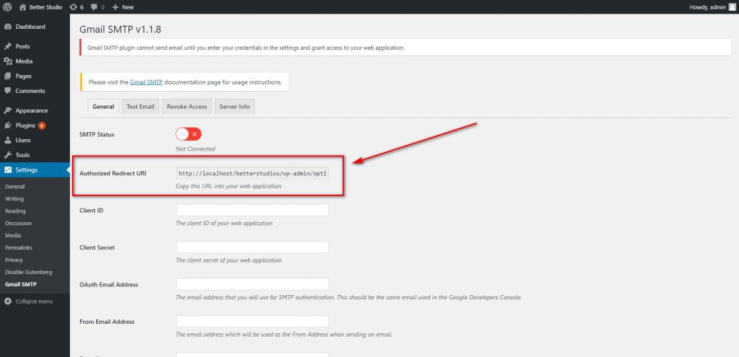Open Permalinks settings submenu
The height and width of the screenshot is (357, 739).
18,247
